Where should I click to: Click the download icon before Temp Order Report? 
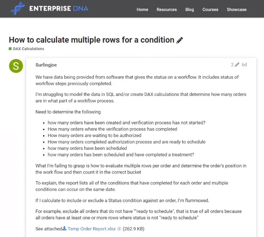pyautogui.click(x=64, y=229)
